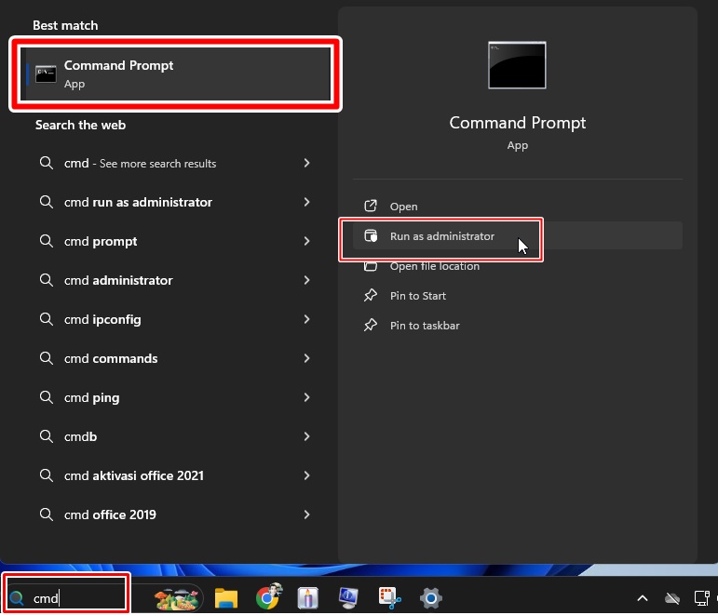
Task: Open Settings gear from the taskbar
Action: [430, 597]
